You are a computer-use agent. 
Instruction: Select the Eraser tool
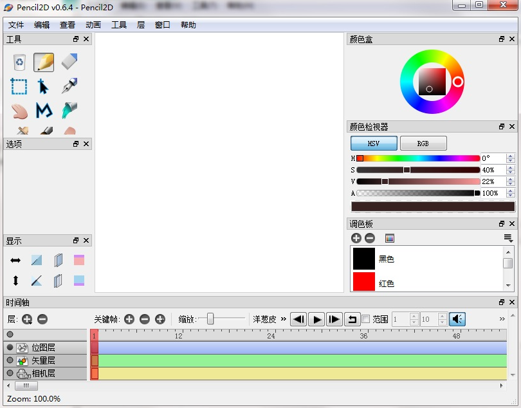click(x=69, y=62)
